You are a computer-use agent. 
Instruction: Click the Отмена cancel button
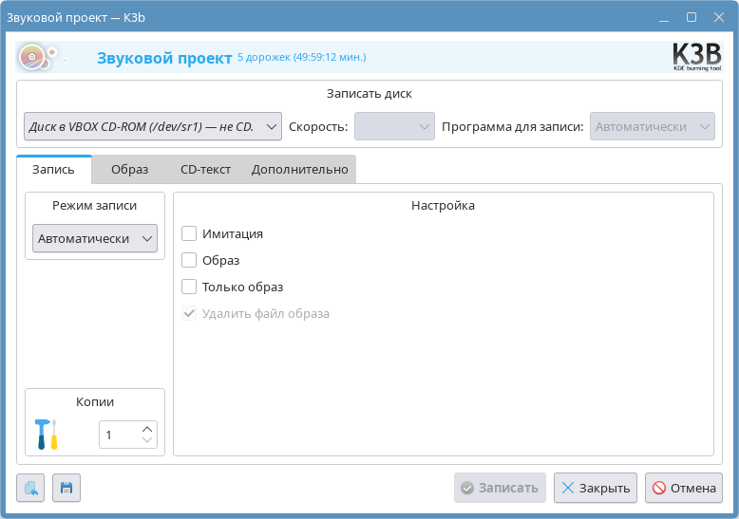tap(683, 488)
